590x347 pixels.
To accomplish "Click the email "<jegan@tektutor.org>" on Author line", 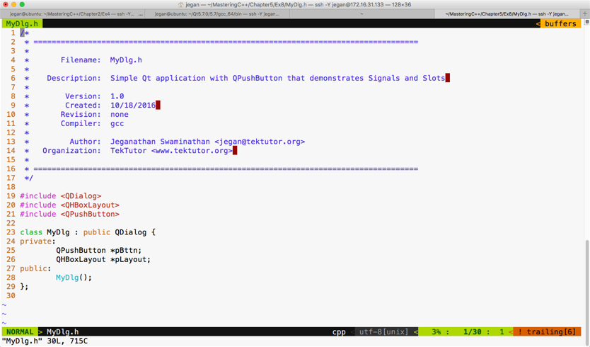I will (x=260, y=142).
